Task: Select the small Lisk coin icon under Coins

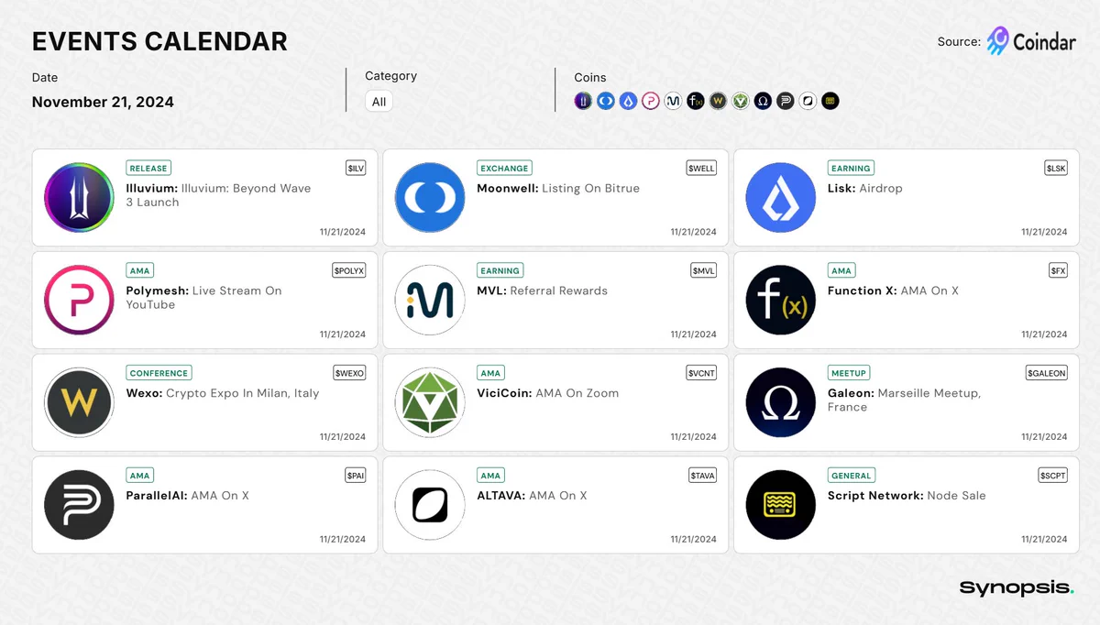Action: 628,101
